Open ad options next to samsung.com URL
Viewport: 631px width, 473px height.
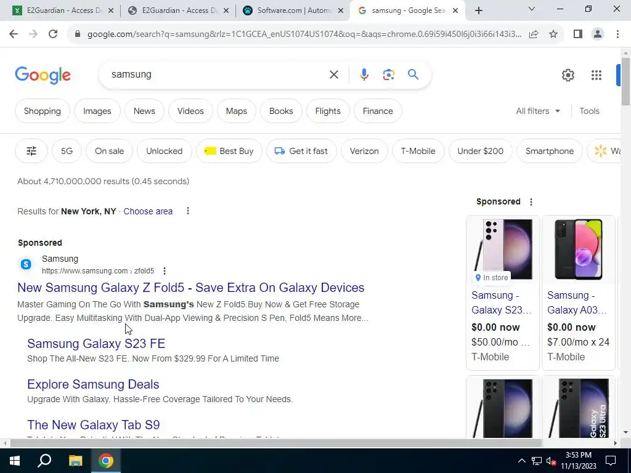164,271
